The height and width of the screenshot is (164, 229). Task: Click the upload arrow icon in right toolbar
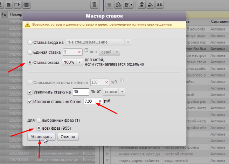click(x=142, y=5)
